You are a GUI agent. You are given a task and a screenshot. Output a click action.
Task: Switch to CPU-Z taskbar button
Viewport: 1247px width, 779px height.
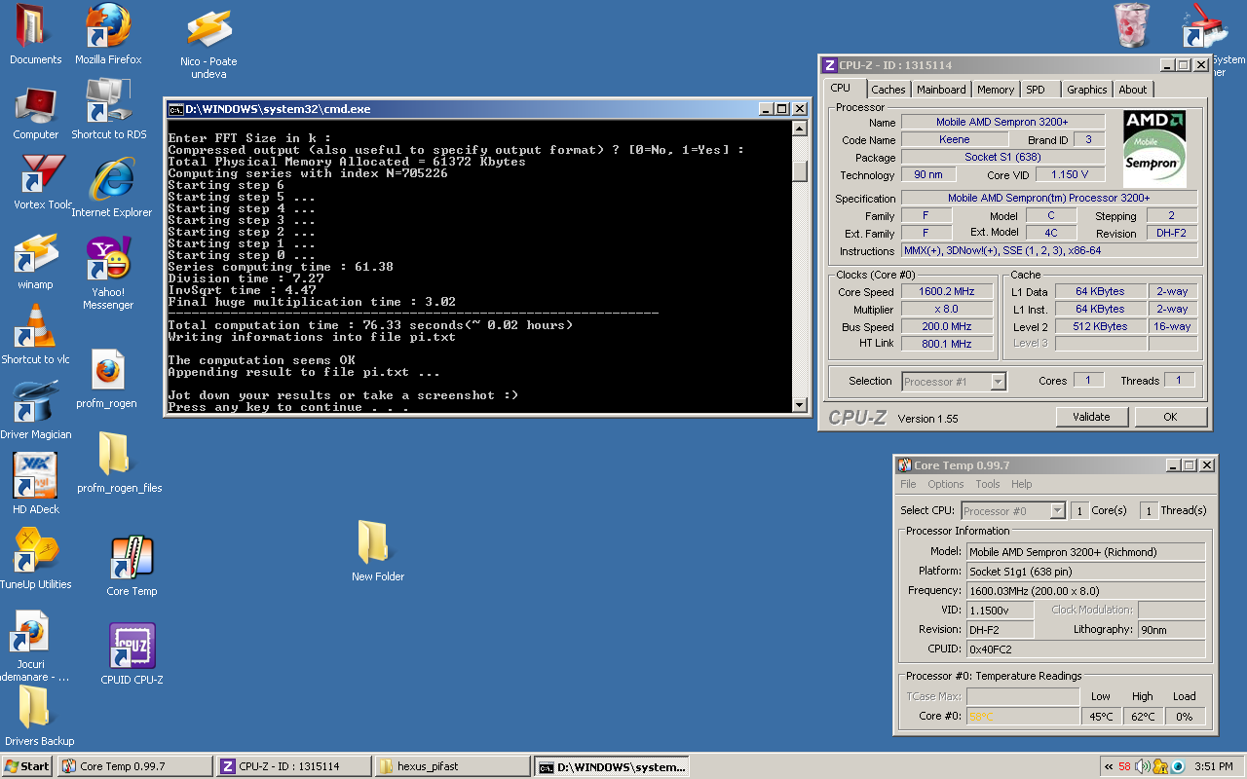293,766
